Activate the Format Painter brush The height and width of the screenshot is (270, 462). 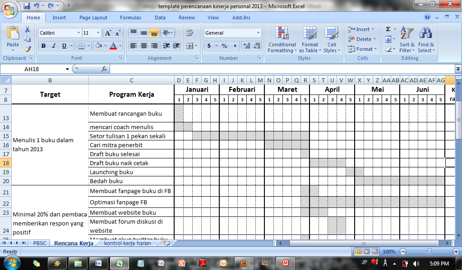[x=28, y=49]
